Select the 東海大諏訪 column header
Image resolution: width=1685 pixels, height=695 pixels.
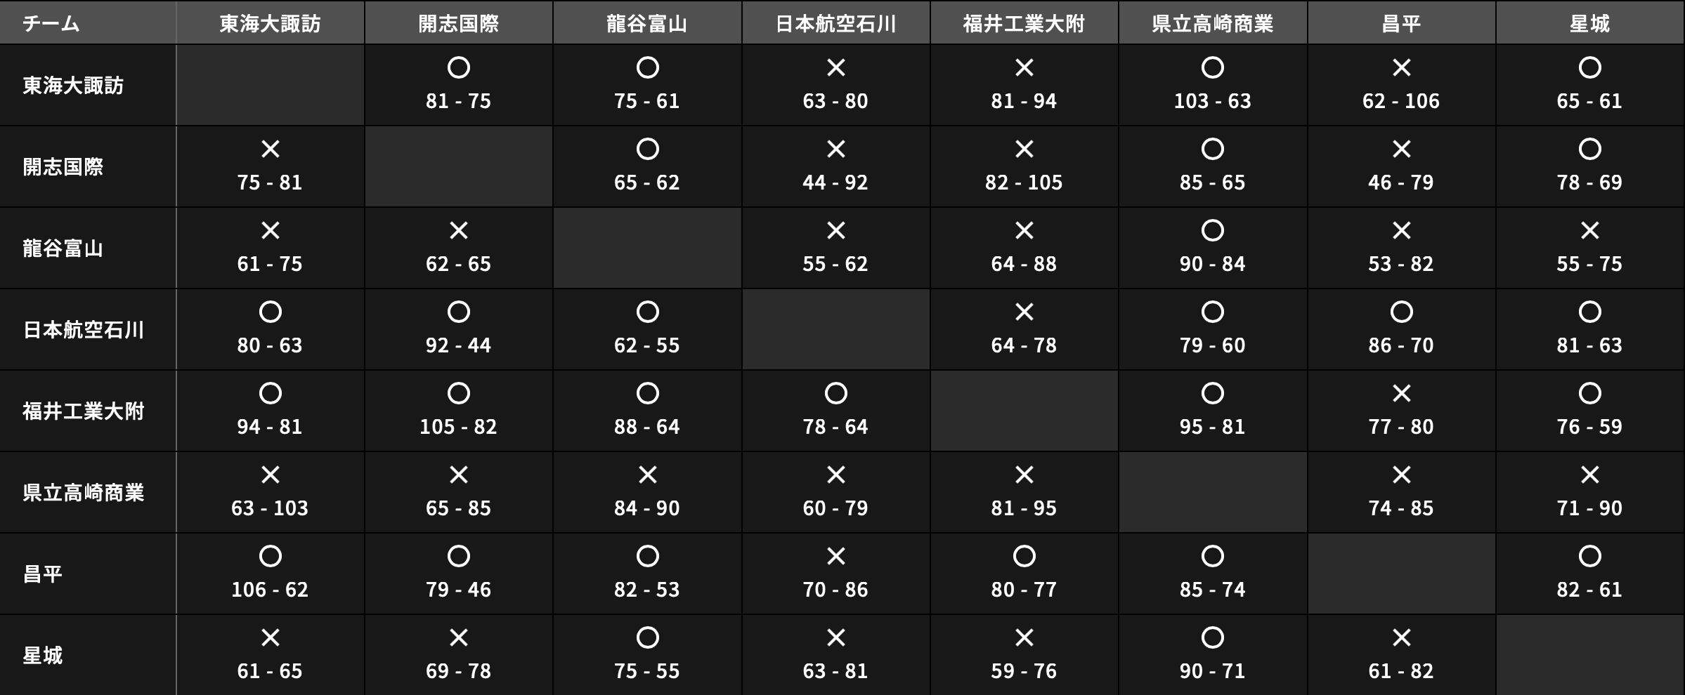(270, 23)
